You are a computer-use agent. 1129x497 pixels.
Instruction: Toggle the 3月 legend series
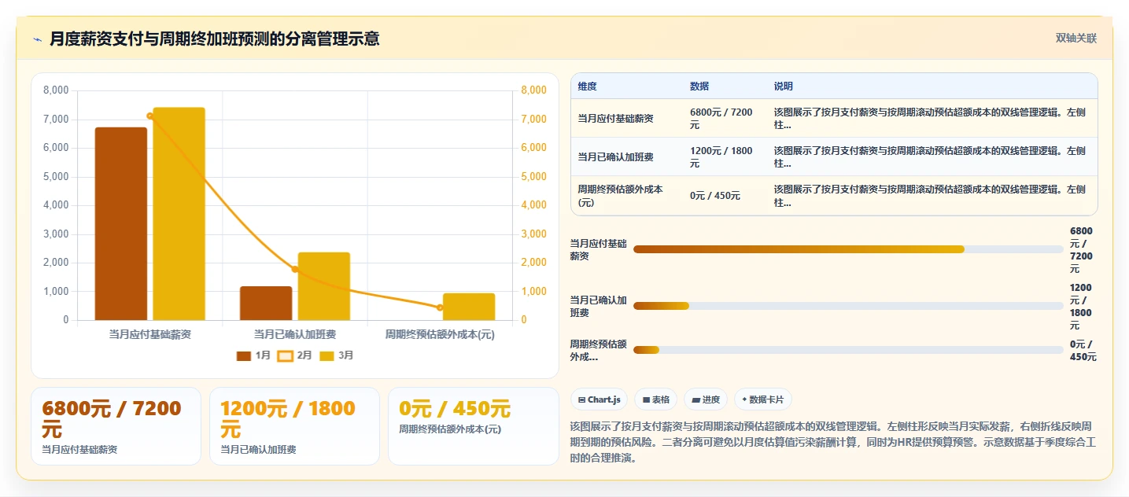tap(337, 355)
